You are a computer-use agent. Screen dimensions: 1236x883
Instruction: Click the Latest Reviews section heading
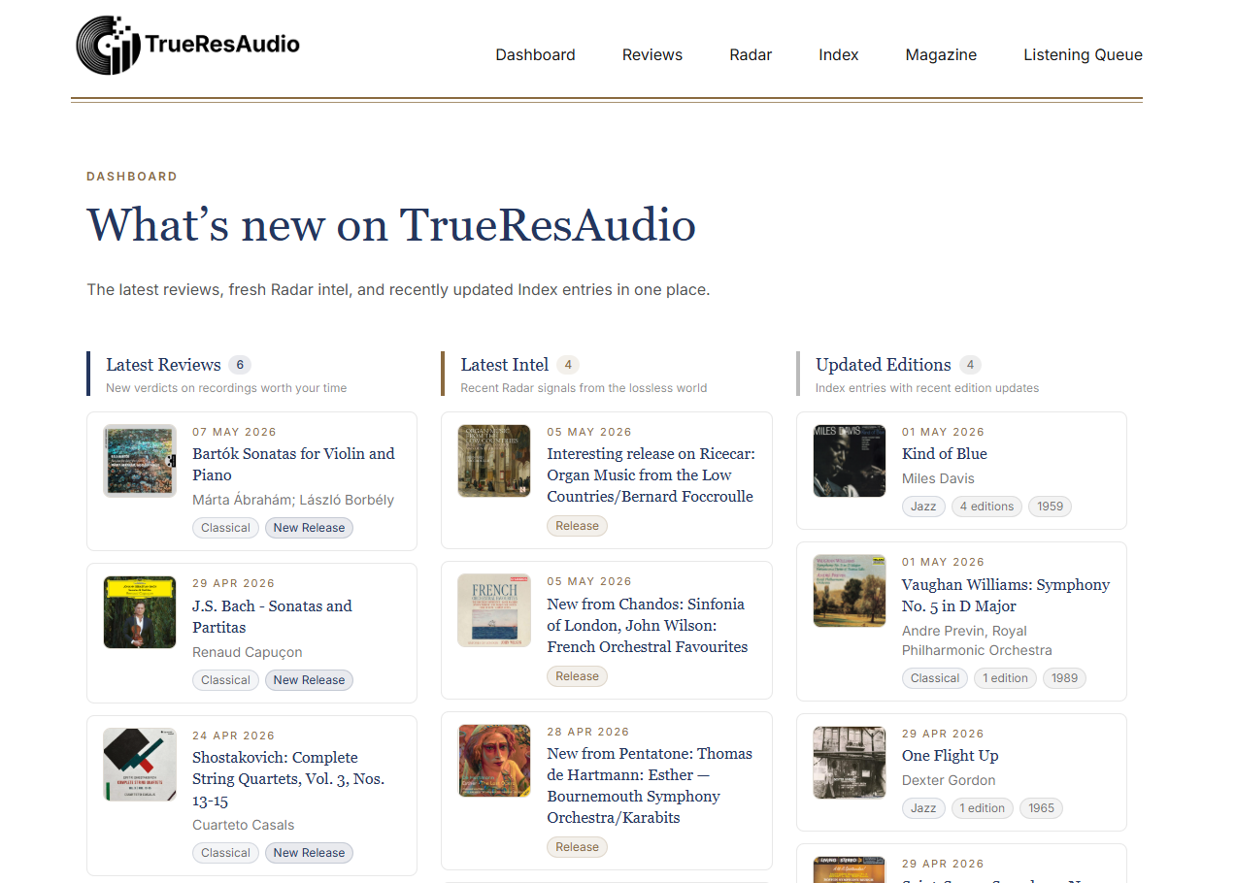(163, 365)
